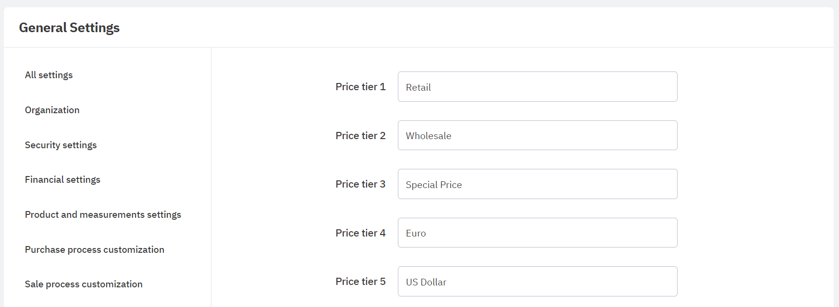Click the 'Price tier 2' label text
The height and width of the screenshot is (307, 839).
pos(360,136)
